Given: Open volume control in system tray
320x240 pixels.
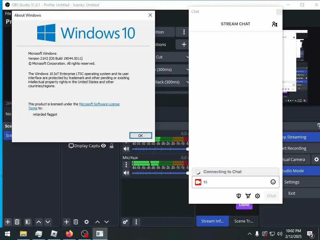Looking at the screenshot, I should coord(280,234).
